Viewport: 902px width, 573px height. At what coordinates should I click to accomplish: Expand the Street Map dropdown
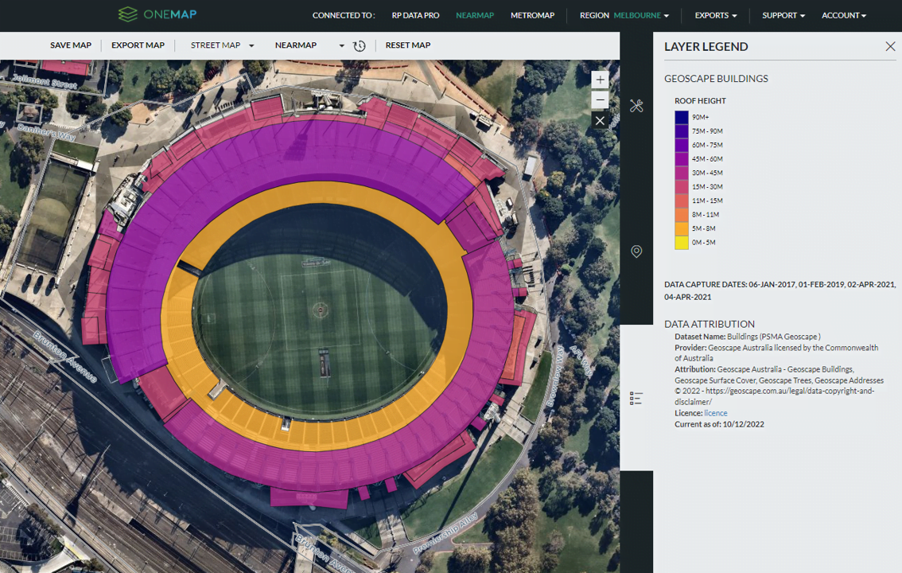coord(222,45)
